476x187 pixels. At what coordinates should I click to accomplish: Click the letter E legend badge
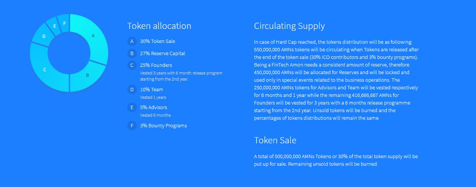(x=132, y=107)
